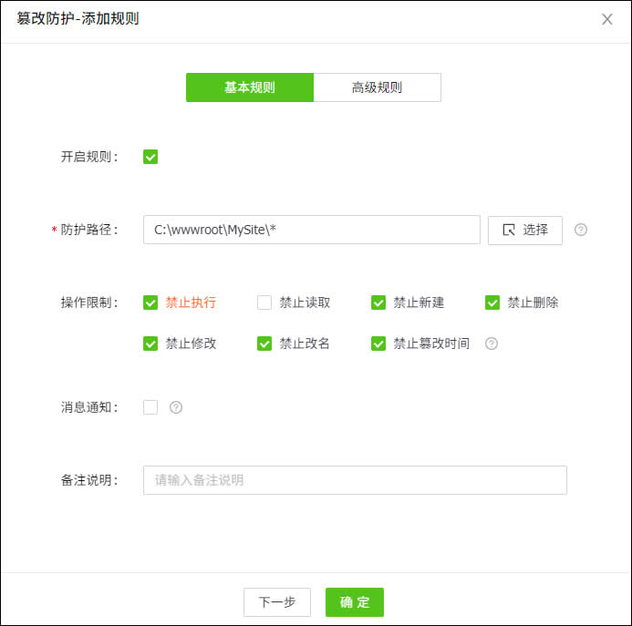Disable the 禁止篡改时间 checkbox
The width and height of the screenshot is (632, 626).
tap(378, 344)
